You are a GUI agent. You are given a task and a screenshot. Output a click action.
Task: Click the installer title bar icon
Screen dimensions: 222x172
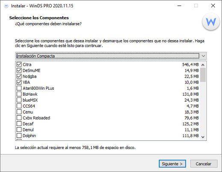[6, 6]
